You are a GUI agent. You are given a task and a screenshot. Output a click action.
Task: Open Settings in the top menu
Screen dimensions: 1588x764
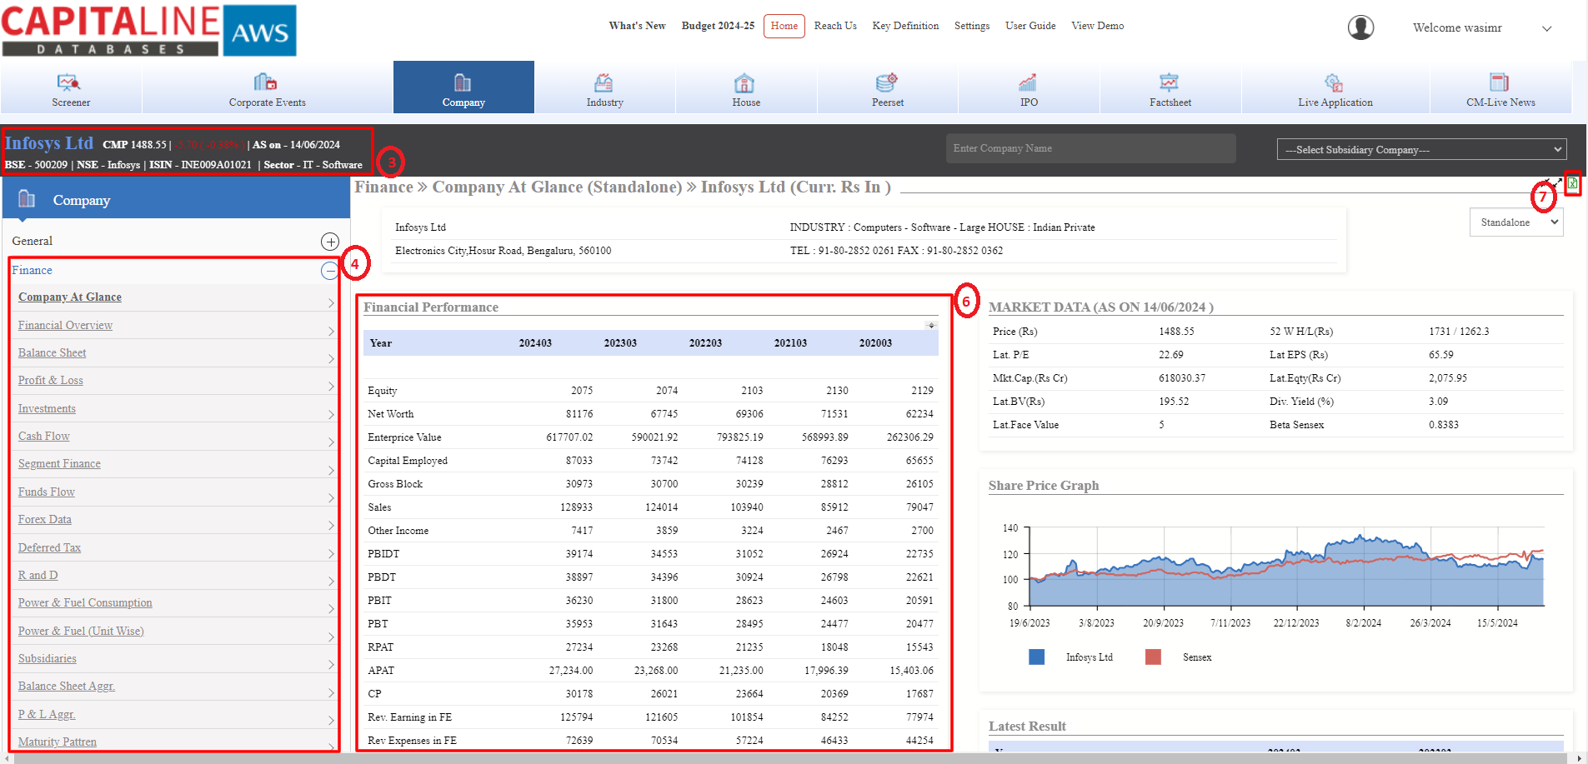[x=972, y=26]
